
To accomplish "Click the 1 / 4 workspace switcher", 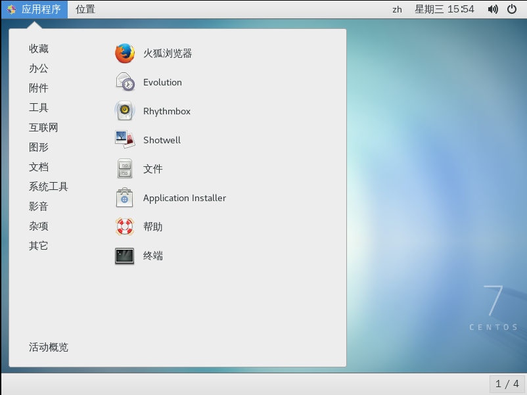I will pyautogui.click(x=507, y=384).
